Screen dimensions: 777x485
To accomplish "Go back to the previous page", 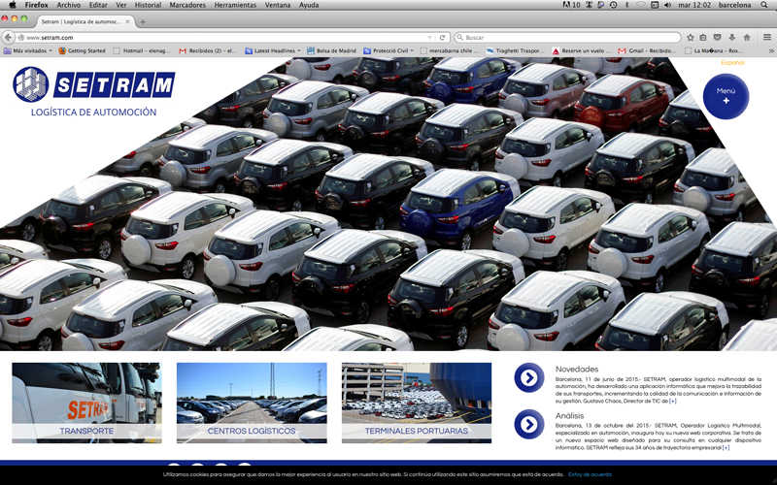I will pos(9,37).
